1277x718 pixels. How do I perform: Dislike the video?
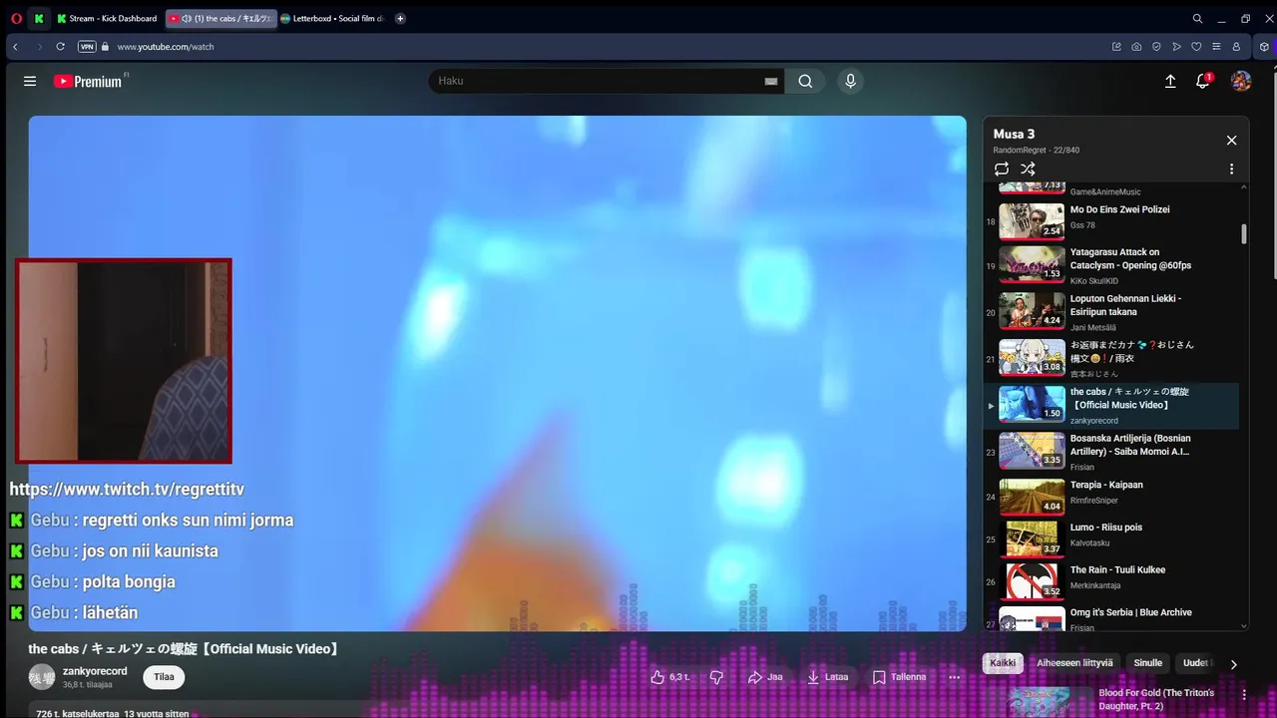click(715, 677)
